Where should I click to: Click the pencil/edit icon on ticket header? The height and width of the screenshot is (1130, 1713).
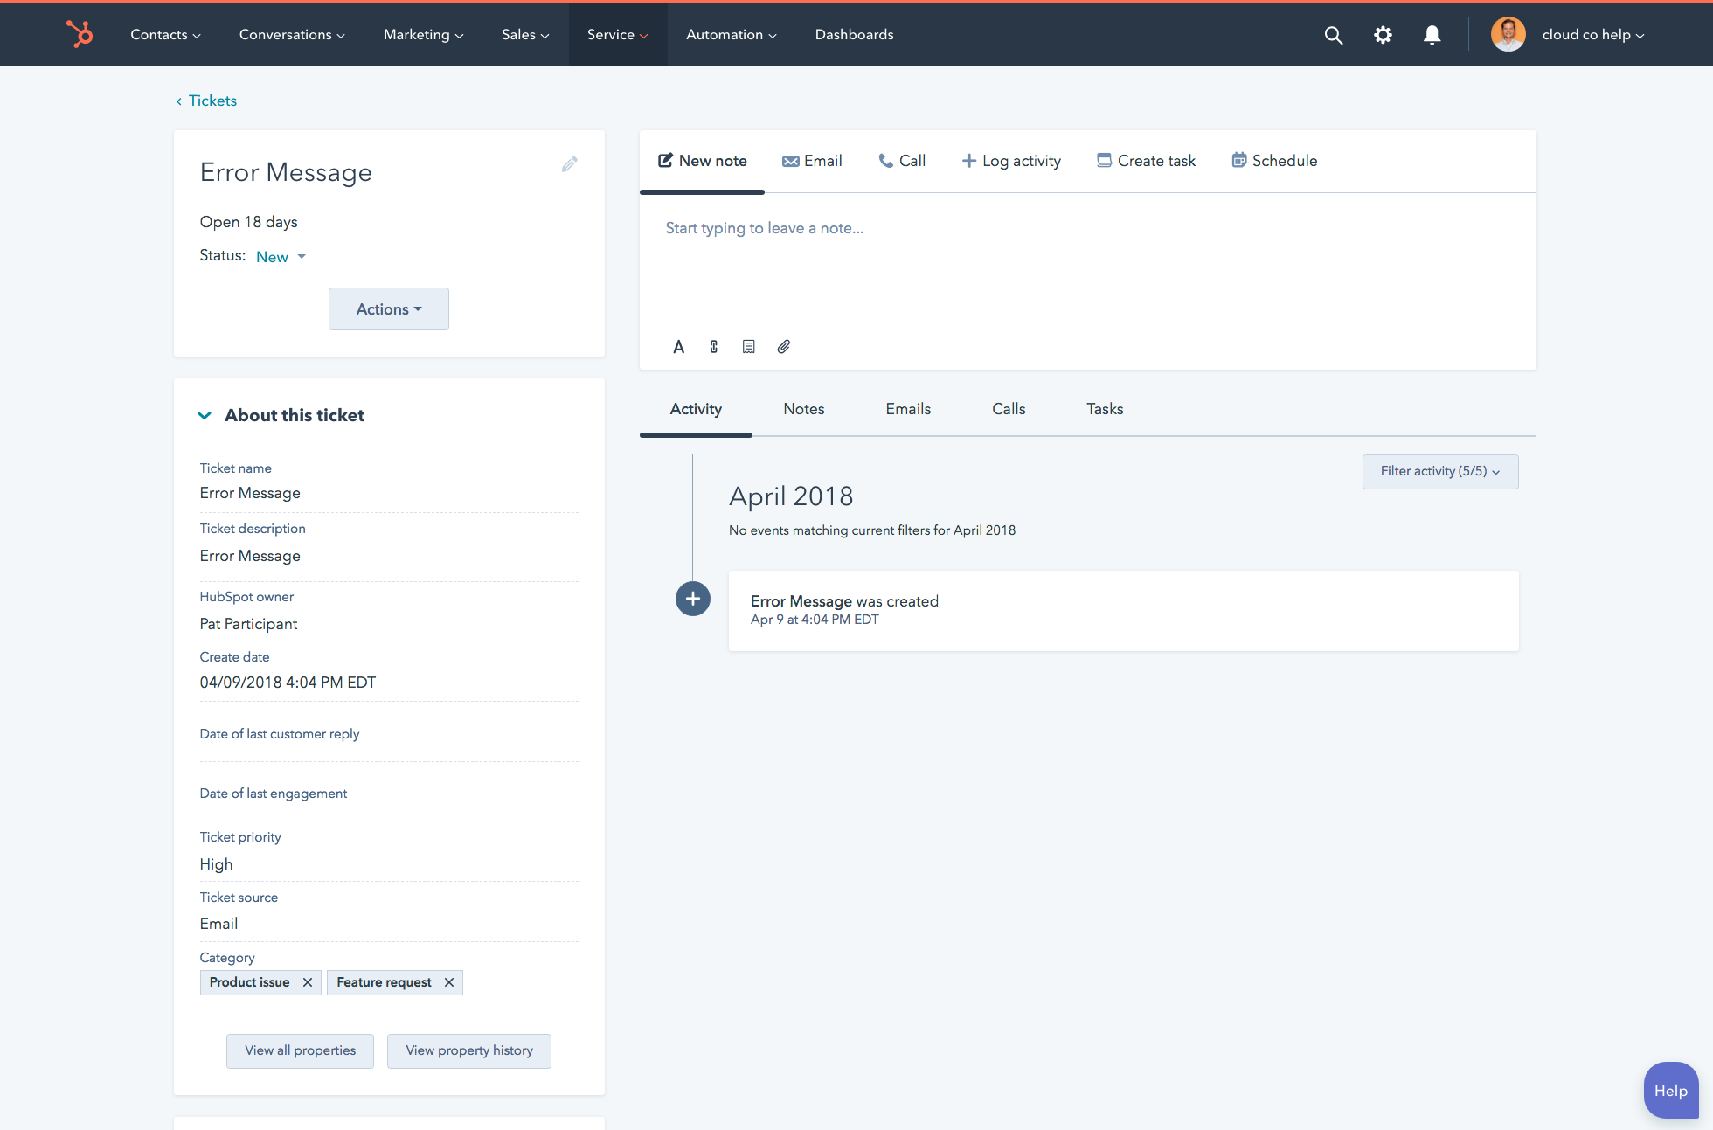[x=570, y=164]
